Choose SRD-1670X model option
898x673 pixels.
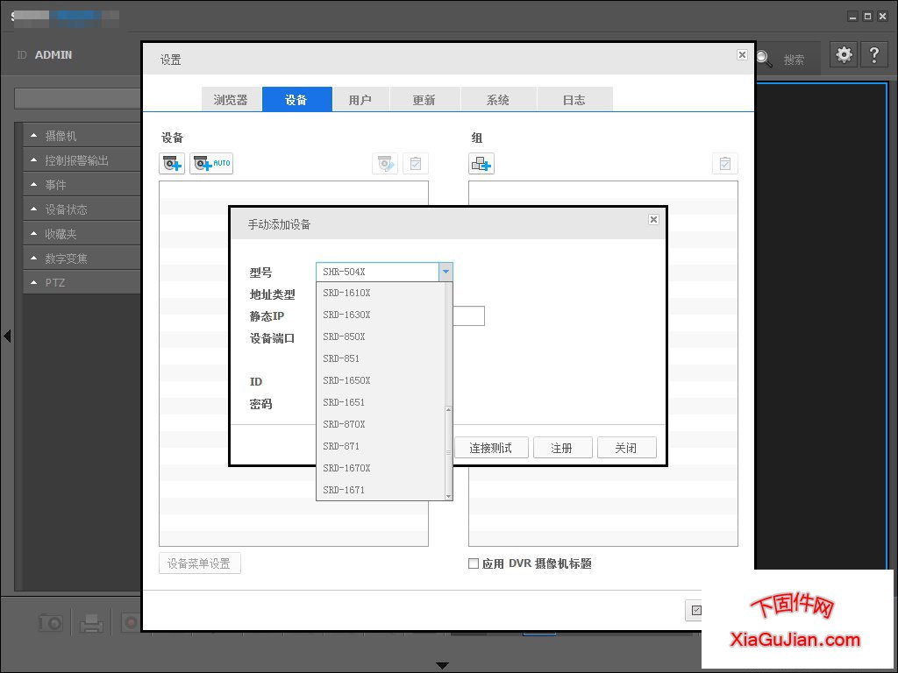(381, 468)
